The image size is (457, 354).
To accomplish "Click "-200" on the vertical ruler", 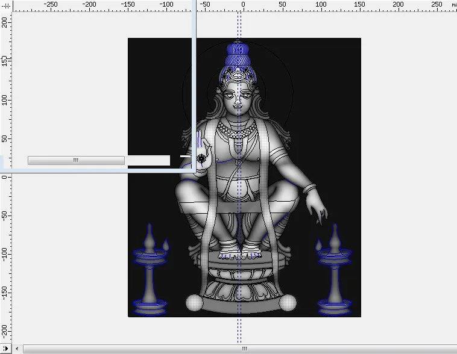I will point(4,332).
